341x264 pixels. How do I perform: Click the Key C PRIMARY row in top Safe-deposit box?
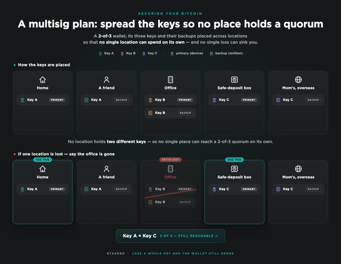click(234, 100)
